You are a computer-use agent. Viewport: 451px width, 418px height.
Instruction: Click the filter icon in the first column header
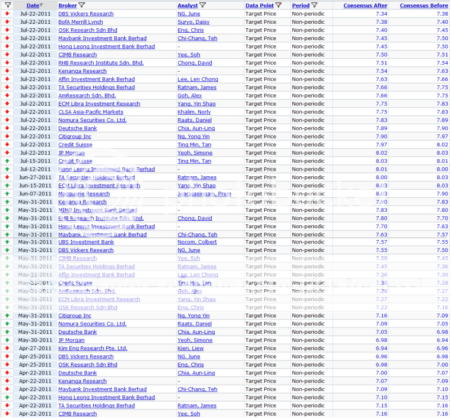8,5
